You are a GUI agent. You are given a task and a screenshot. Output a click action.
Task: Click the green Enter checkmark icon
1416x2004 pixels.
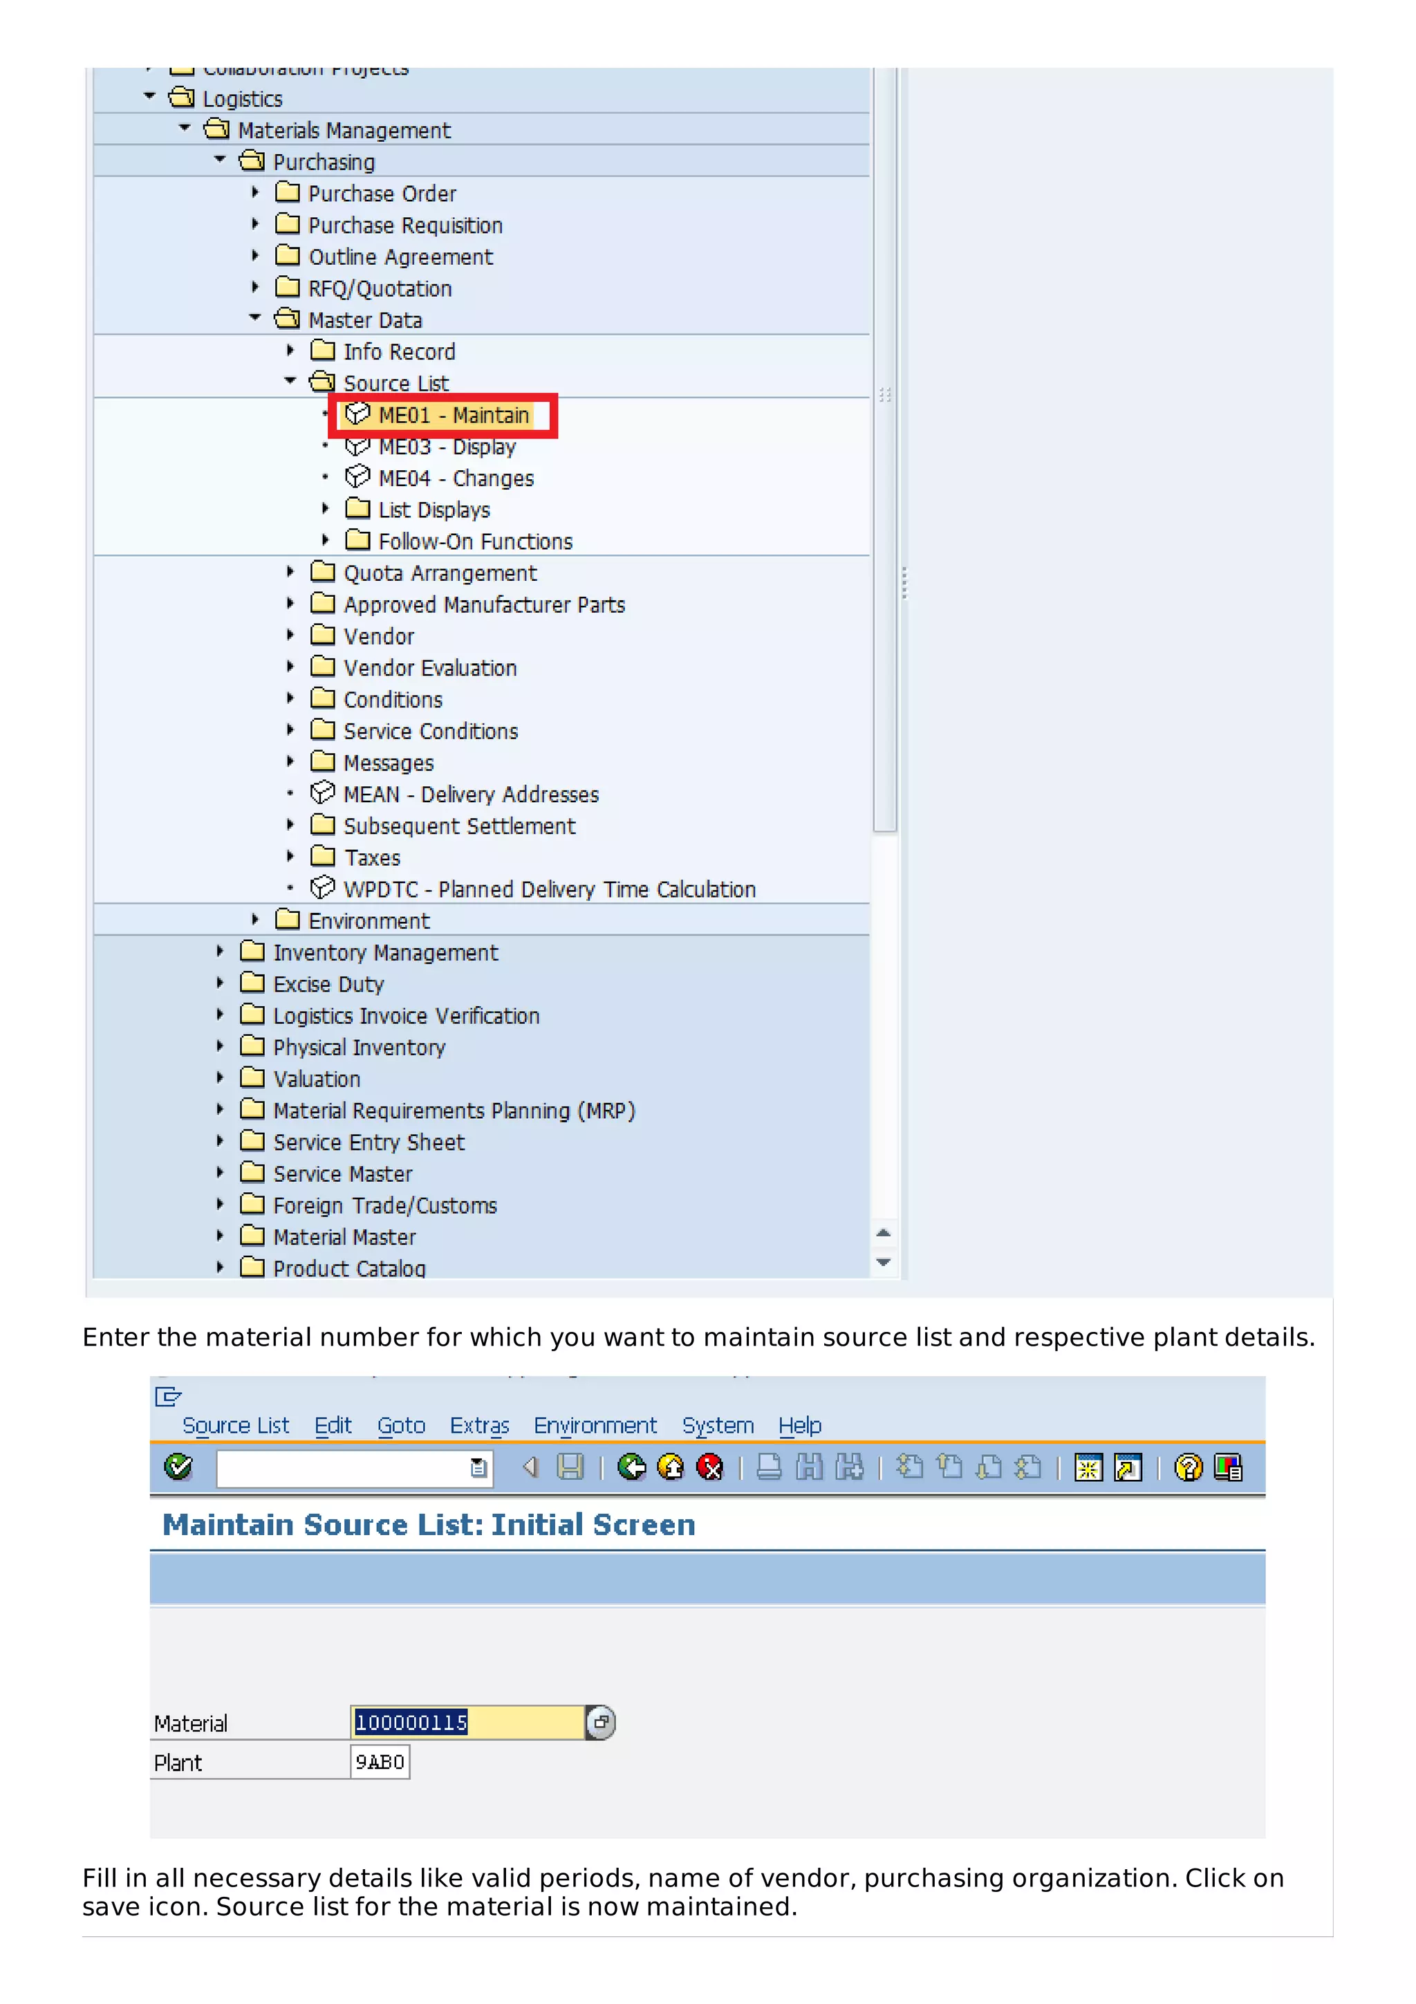tap(178, 1467)
